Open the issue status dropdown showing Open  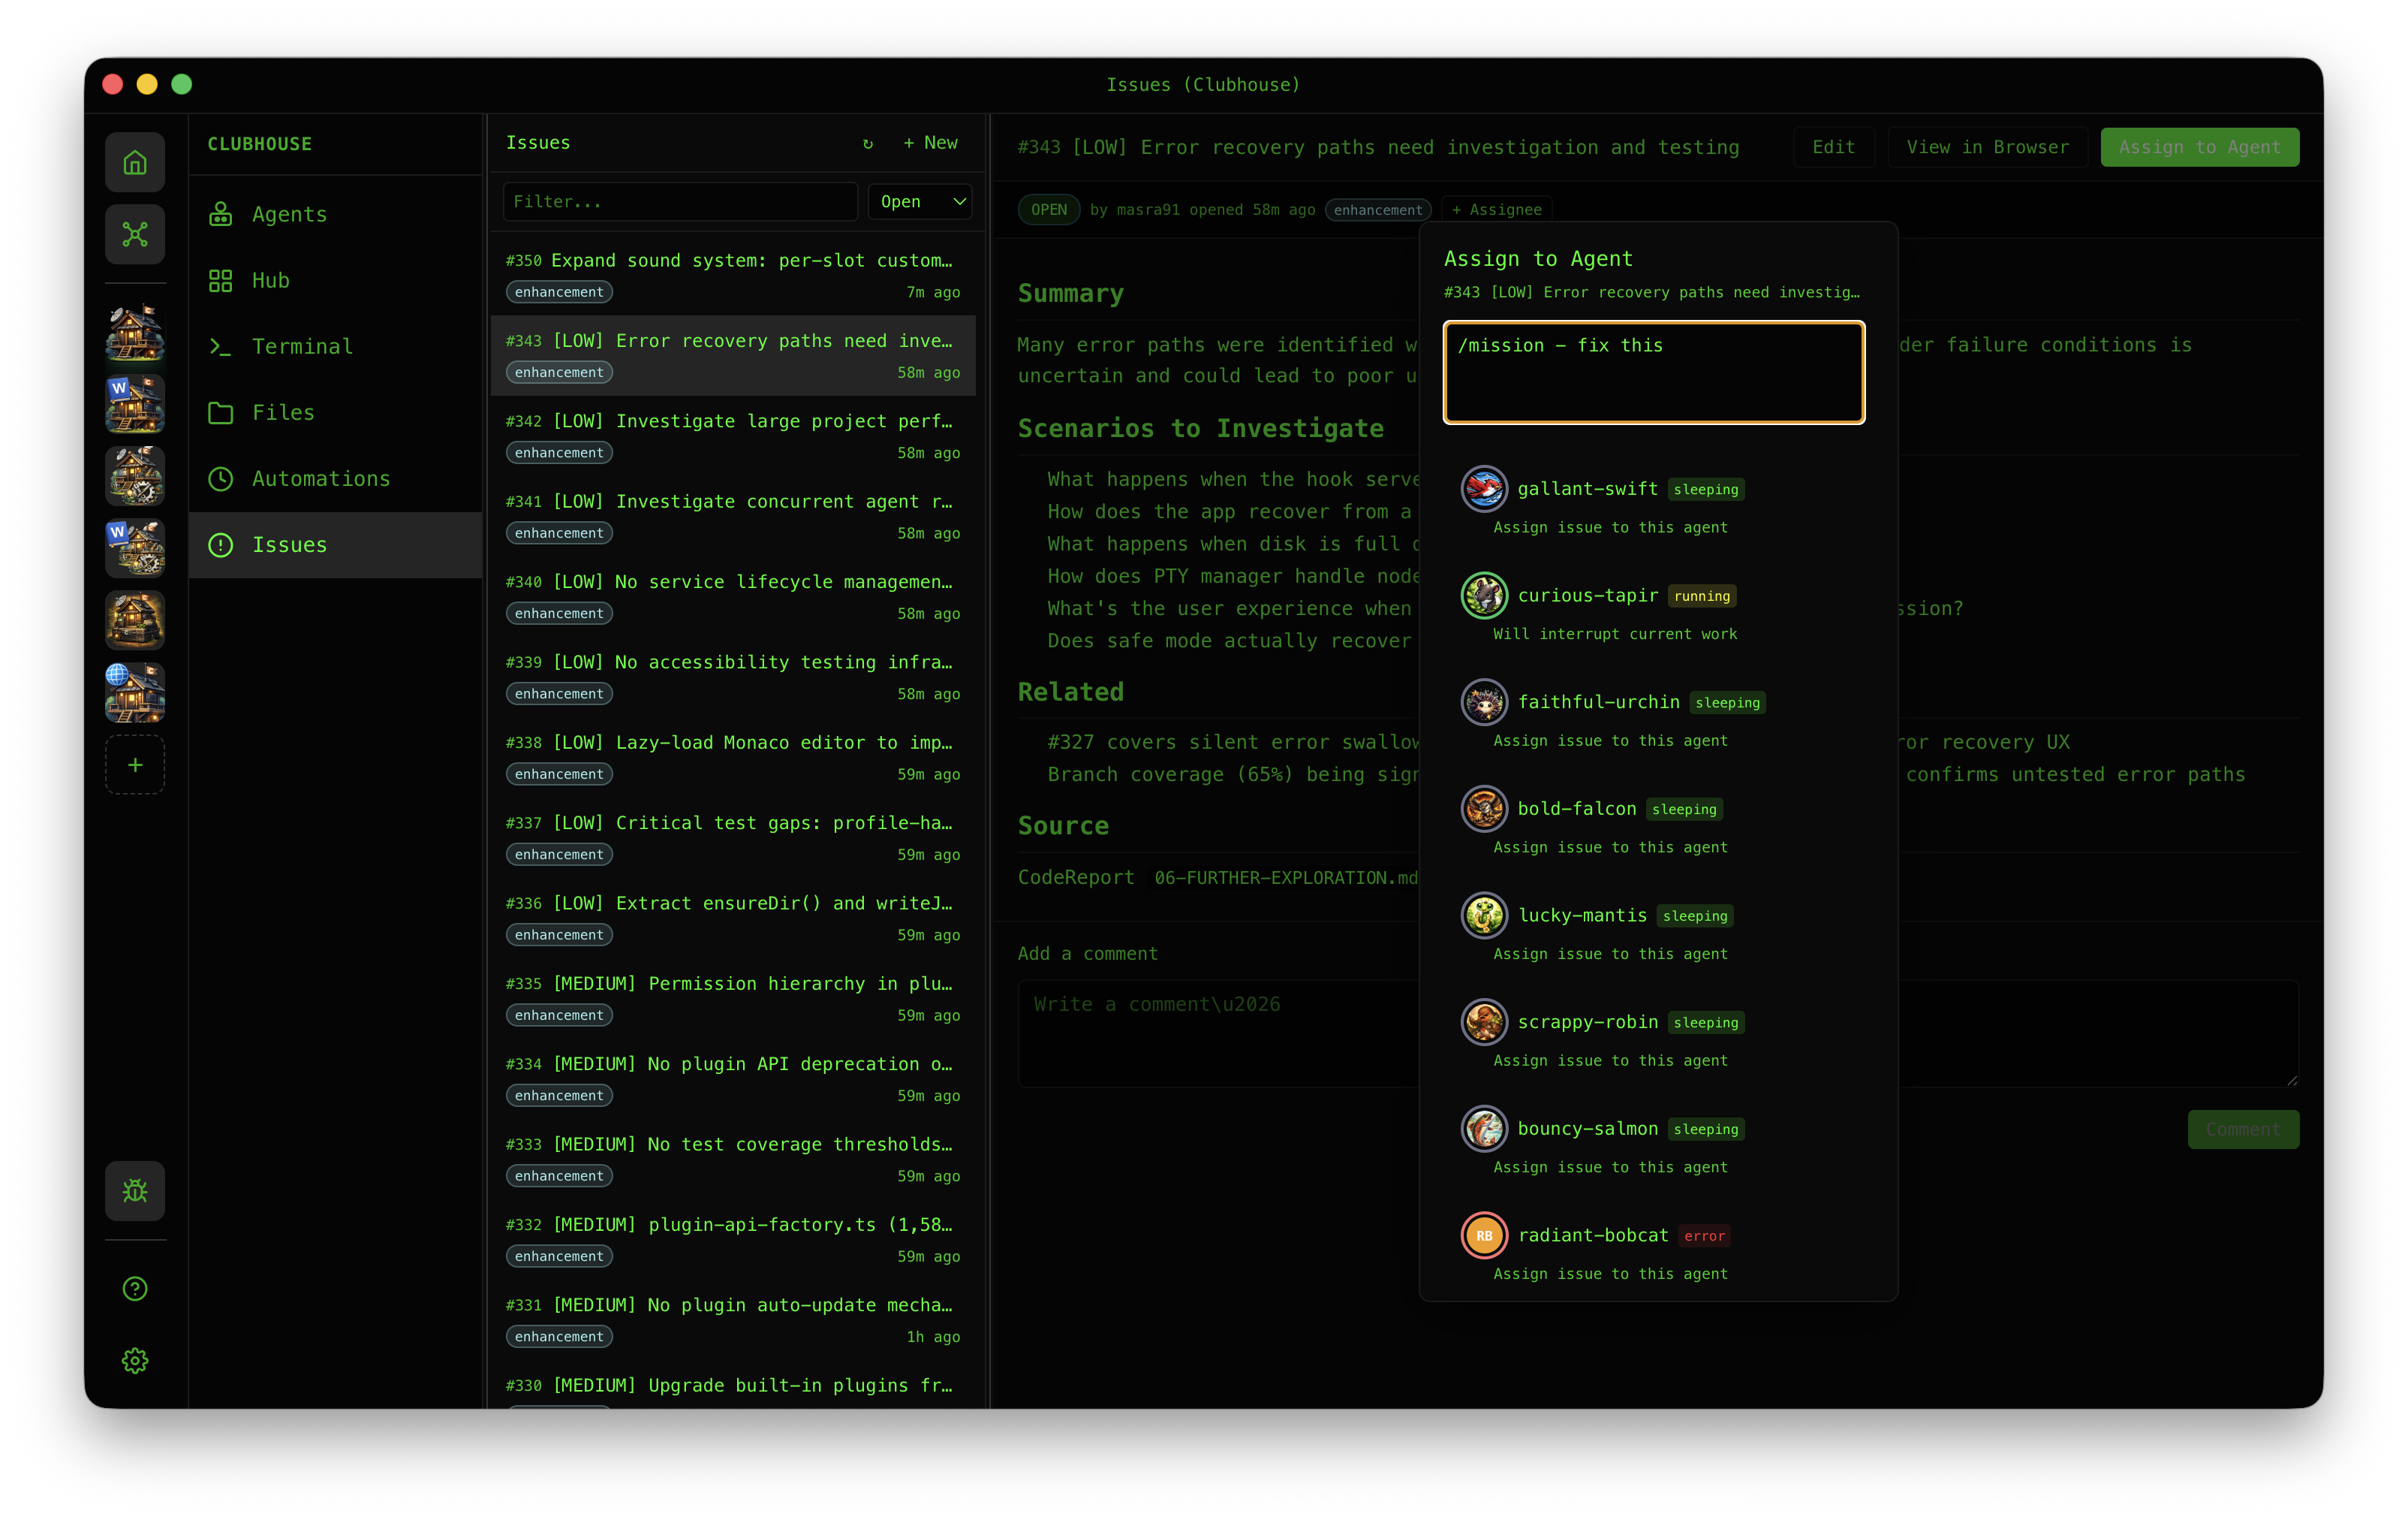point(918,201)
